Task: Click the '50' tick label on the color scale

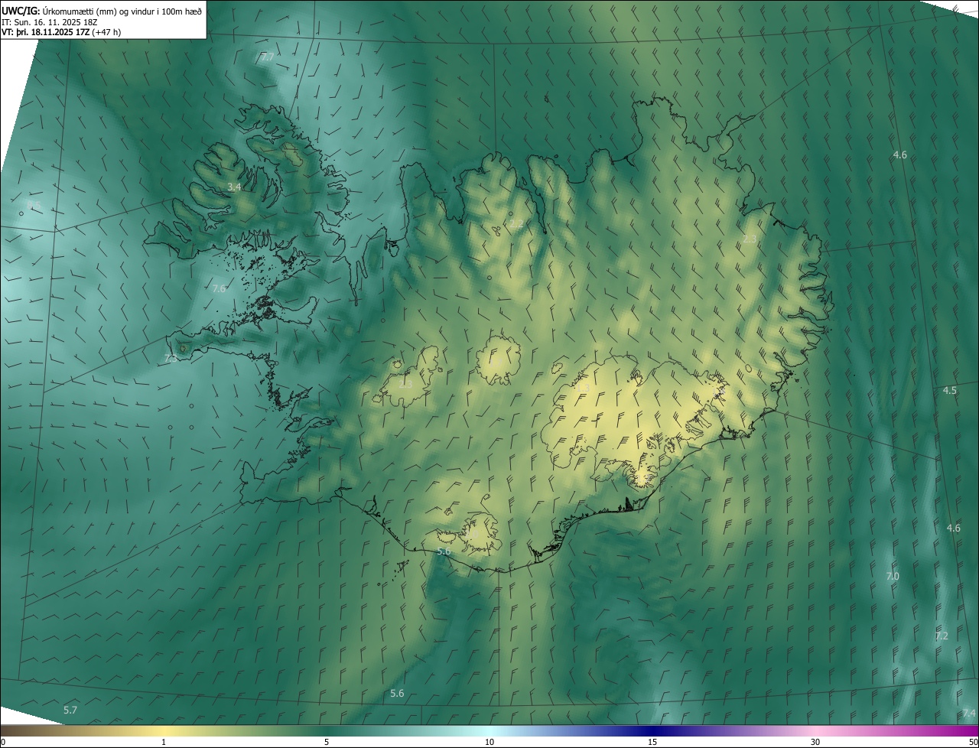Action: [973, 742]
